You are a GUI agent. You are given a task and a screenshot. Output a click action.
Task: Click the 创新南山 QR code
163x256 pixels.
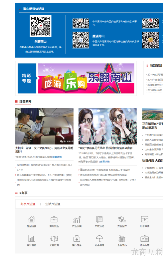click(x=41, y=26)
